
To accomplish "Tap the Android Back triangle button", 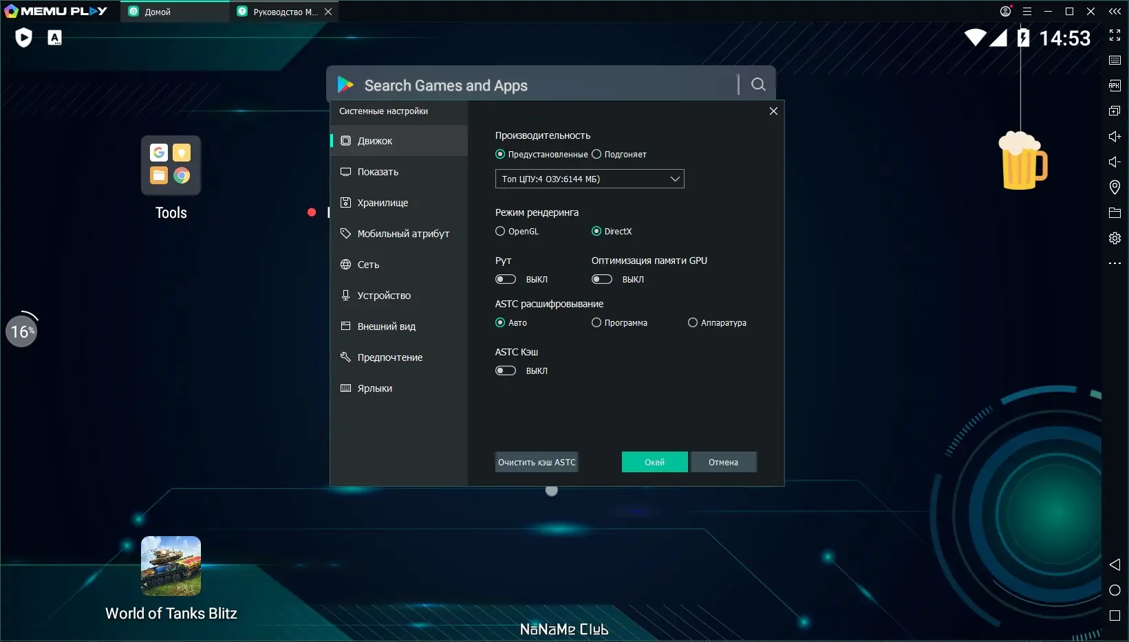I will tap(1115, 564).
